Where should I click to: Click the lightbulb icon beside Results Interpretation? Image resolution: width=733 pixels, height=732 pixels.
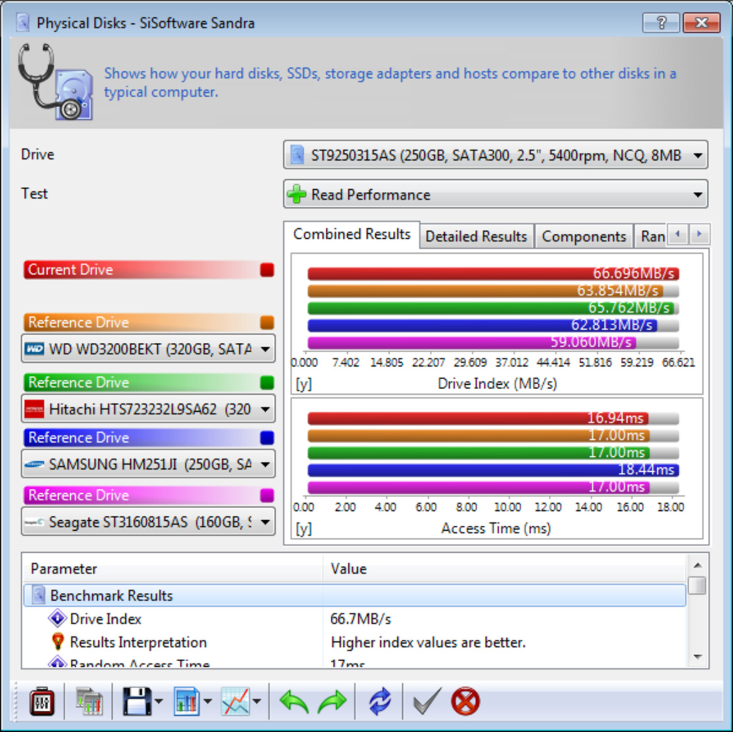point(58,641)
